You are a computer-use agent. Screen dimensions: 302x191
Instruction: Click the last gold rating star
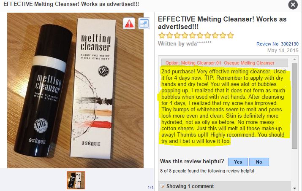(230, 35)
